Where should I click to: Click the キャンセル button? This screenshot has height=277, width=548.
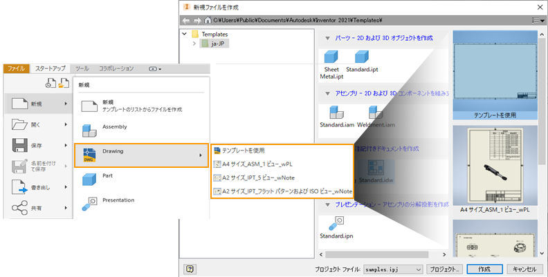pos(524,269)
